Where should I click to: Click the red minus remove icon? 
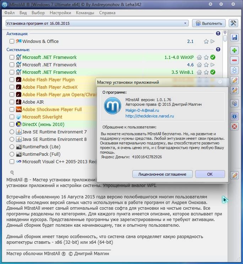pos(234,60)
